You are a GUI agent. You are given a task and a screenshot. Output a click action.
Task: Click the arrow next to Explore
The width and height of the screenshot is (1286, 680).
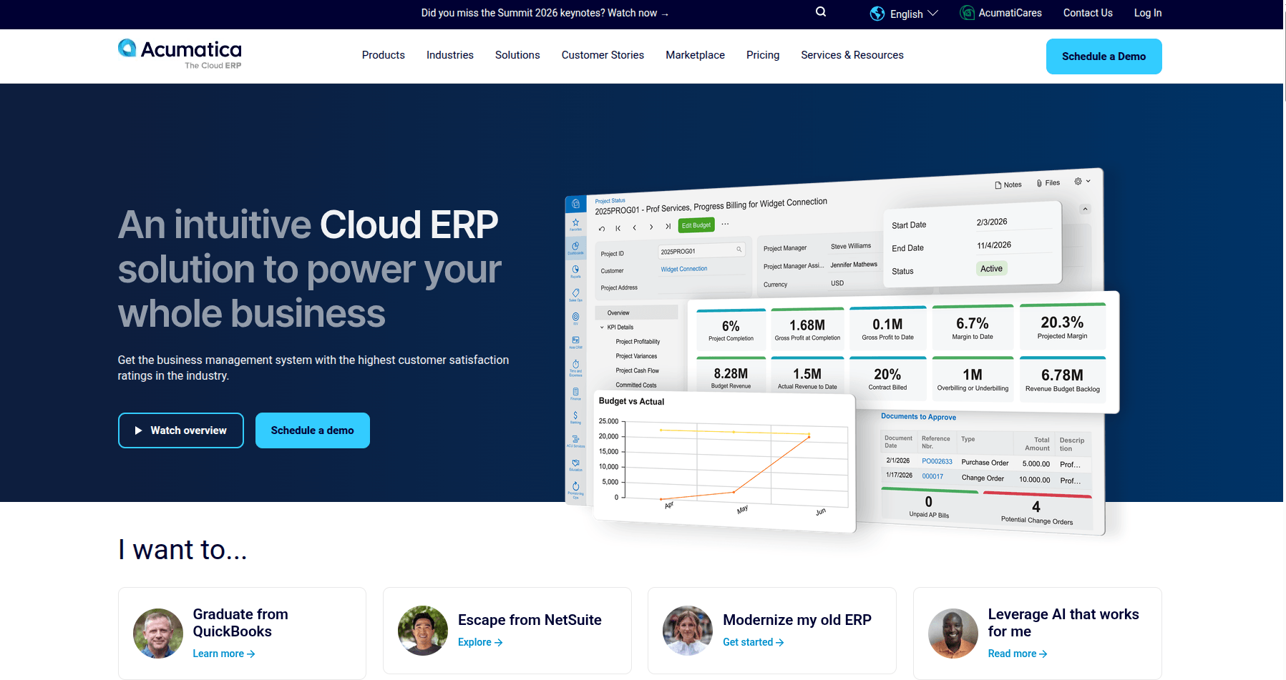(499, 643)
